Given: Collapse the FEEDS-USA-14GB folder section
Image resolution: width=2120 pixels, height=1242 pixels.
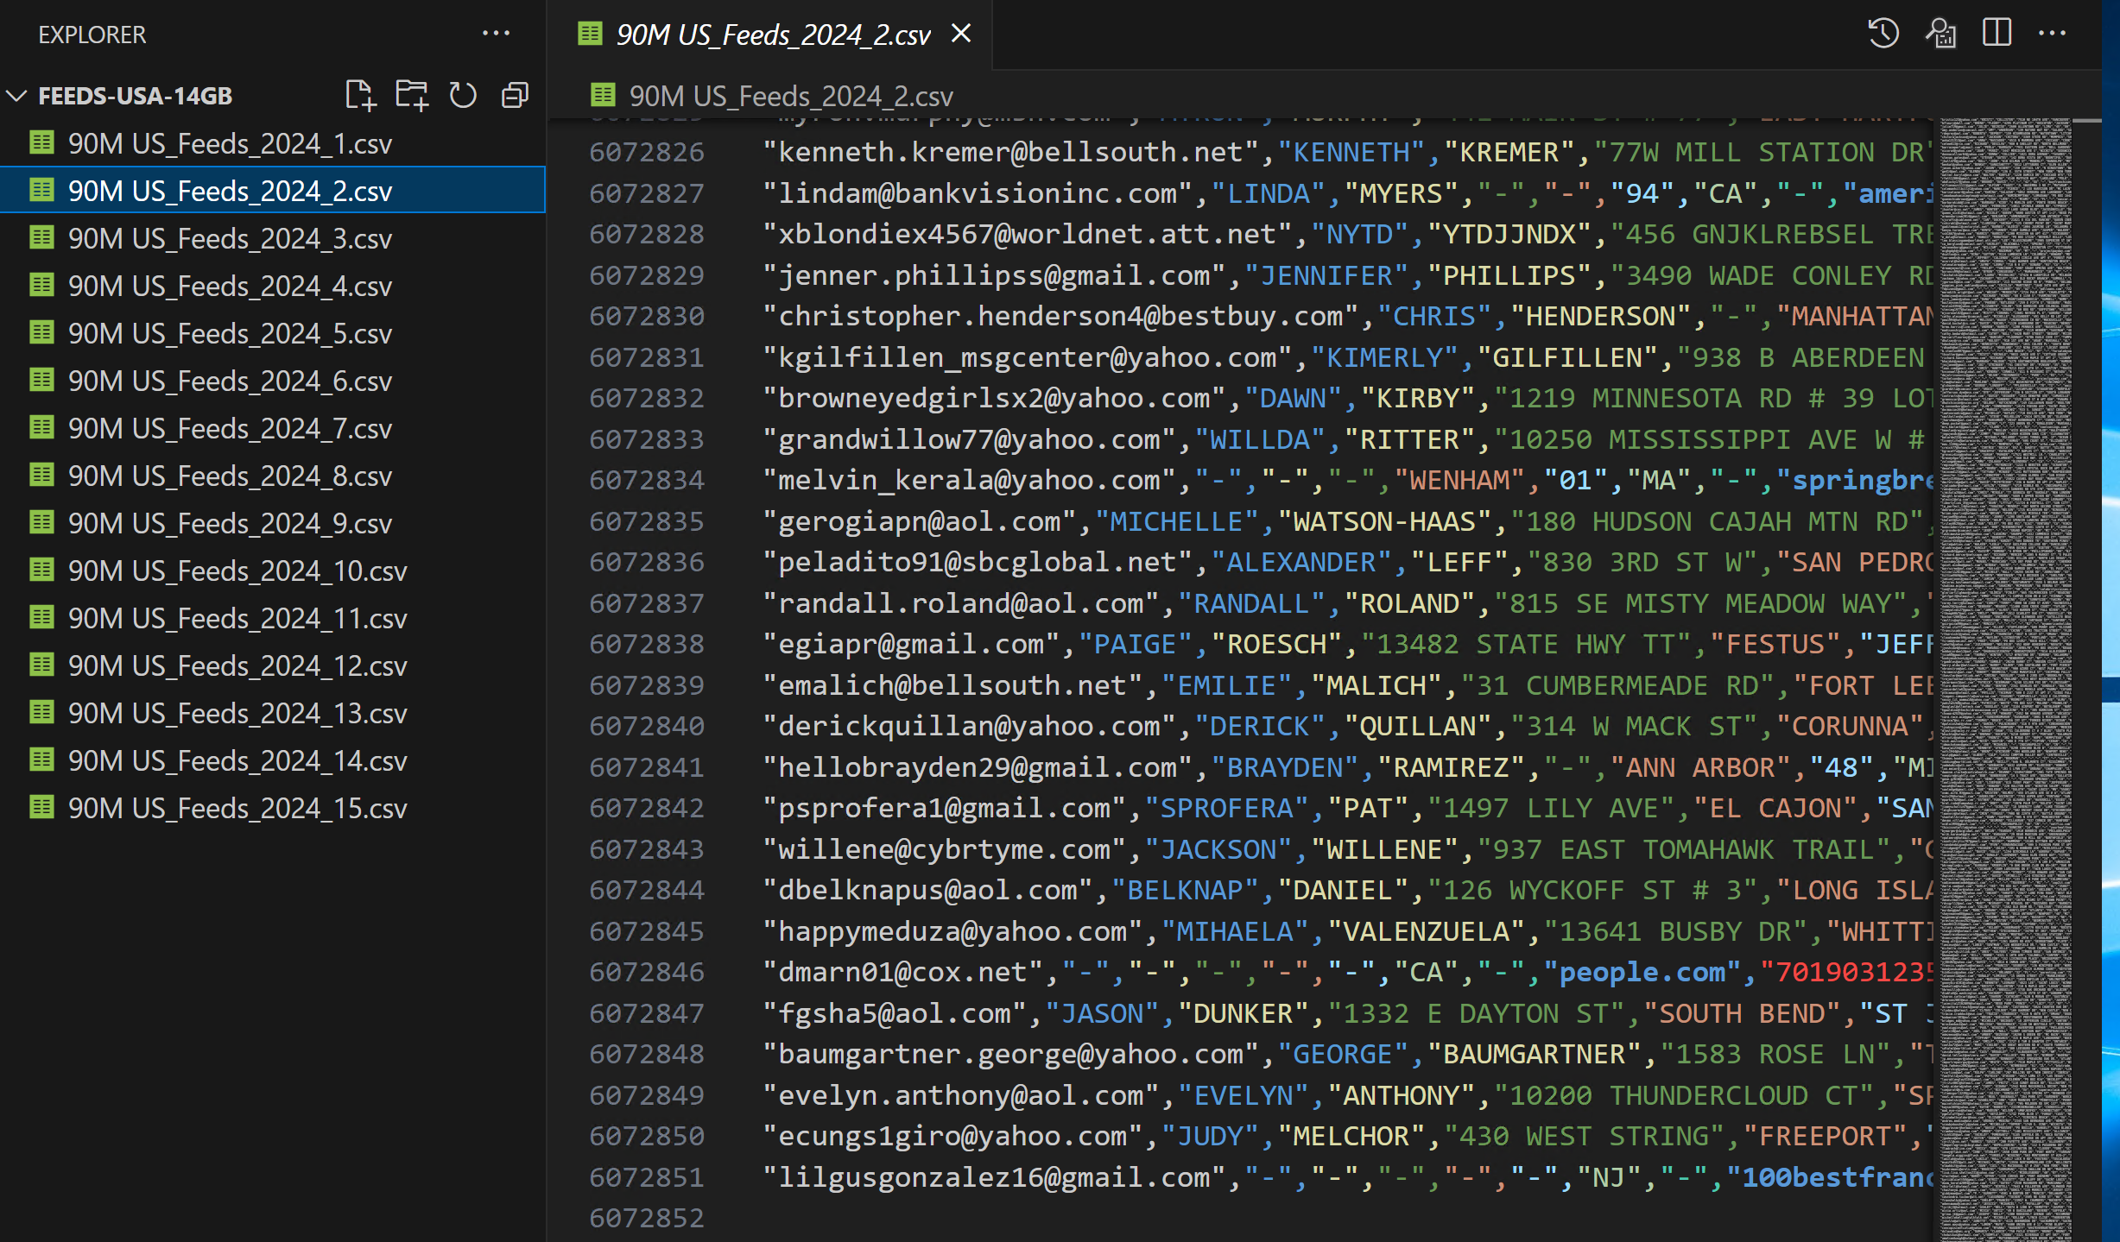Looking at the screenshot, I should coord(17,96).
